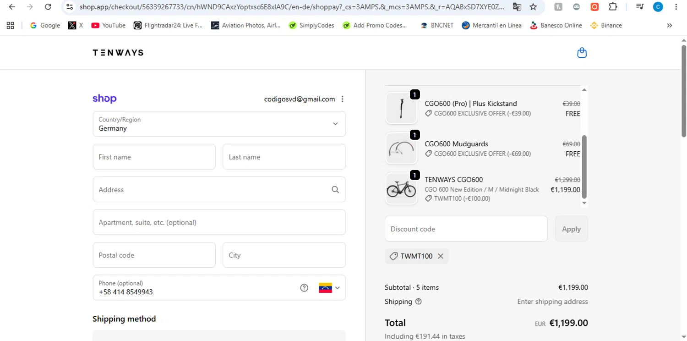Click the phone help question mark icon
687x341 pixels.
coord(304,288)
